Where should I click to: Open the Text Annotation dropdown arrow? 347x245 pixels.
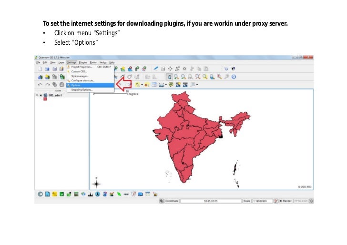tap(197, 85)
